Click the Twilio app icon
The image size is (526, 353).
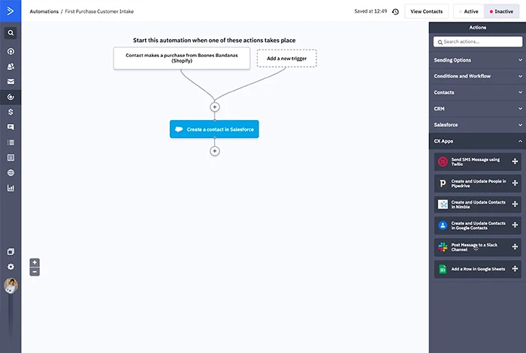(x=443, y=161)
